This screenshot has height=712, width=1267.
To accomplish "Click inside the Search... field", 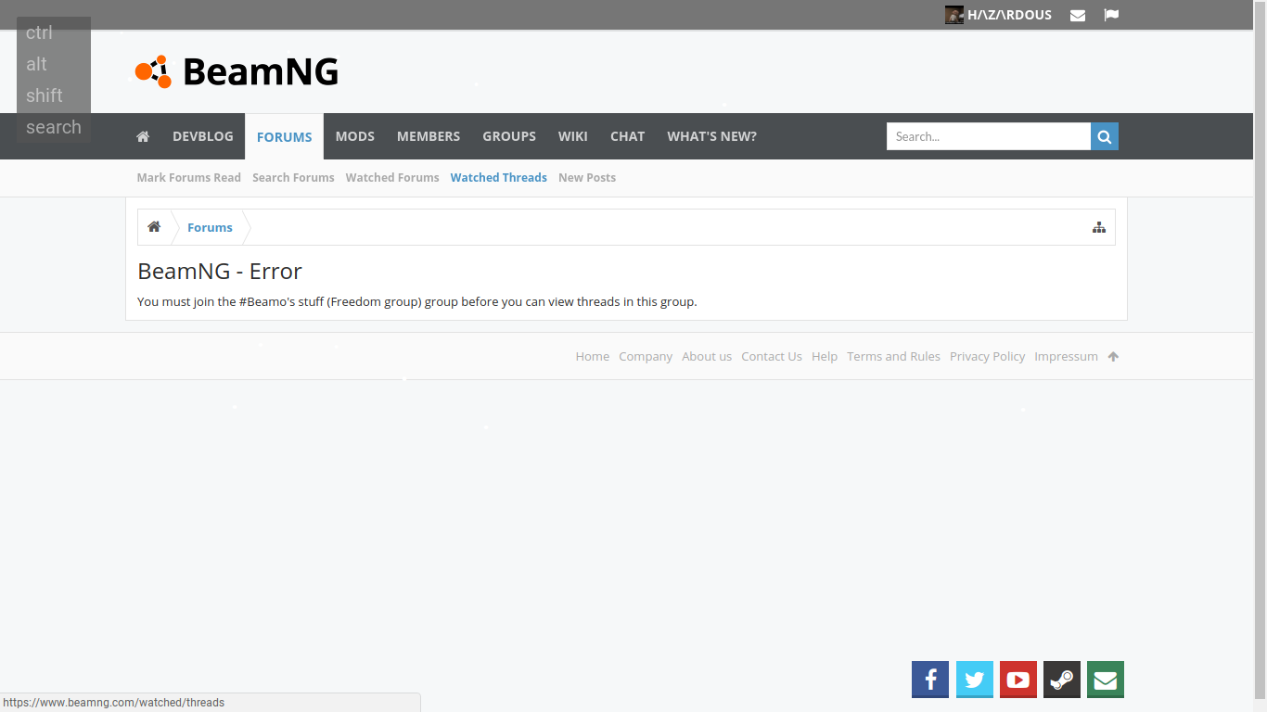I will click(x=989, y=136).
